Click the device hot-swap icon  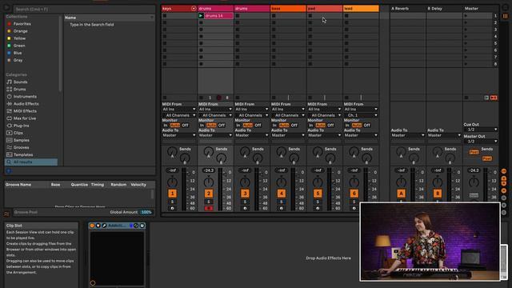[136, 226]
